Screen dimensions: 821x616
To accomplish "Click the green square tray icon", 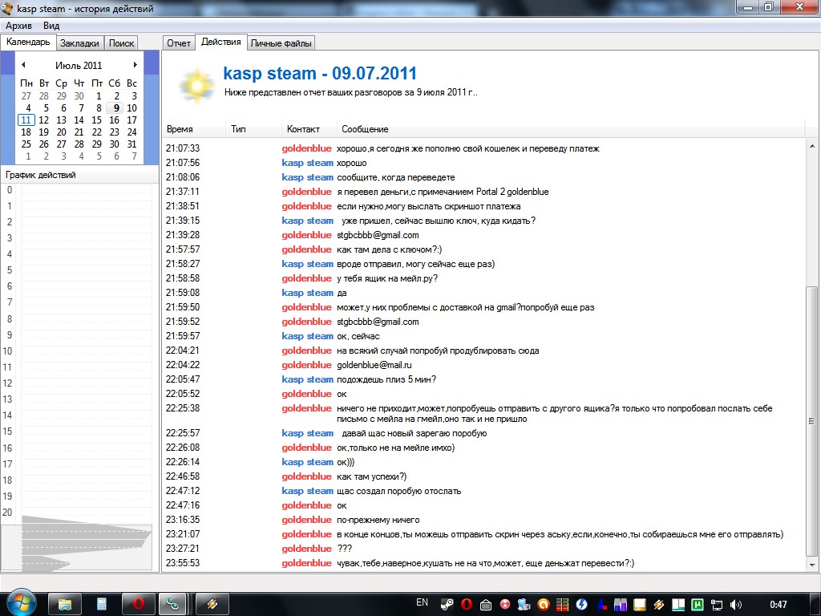I will (698, 605).
